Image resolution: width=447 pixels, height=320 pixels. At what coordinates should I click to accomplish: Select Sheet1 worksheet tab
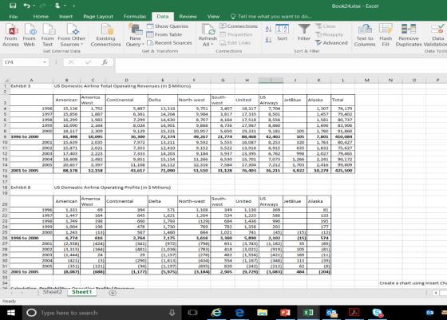[x=81, y=292]
